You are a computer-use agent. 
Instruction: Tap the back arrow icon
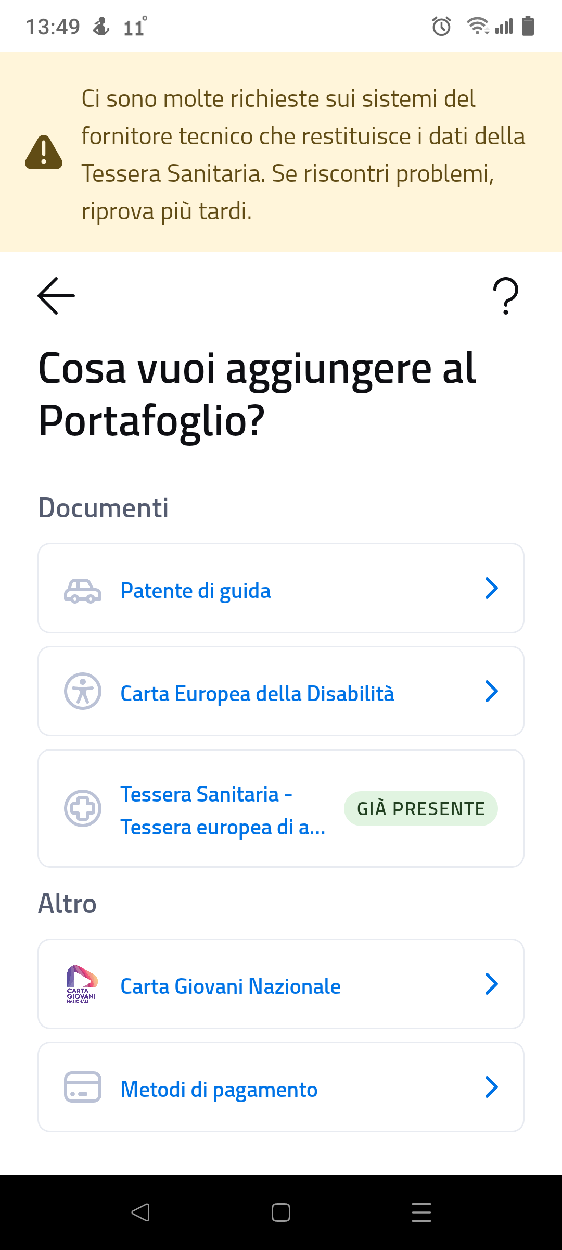(x=56, y=296)
